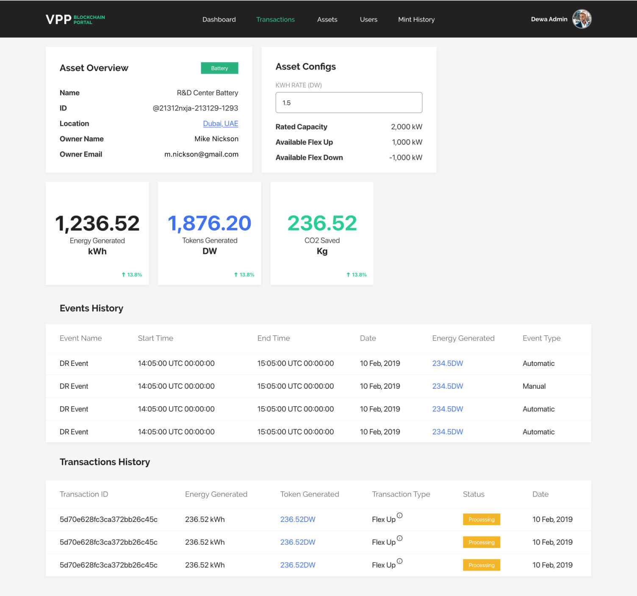The height and width of the screenshot is (596, 637).
Task: Focus the KWH Rate input field
Action: click(x=349, y=103)
